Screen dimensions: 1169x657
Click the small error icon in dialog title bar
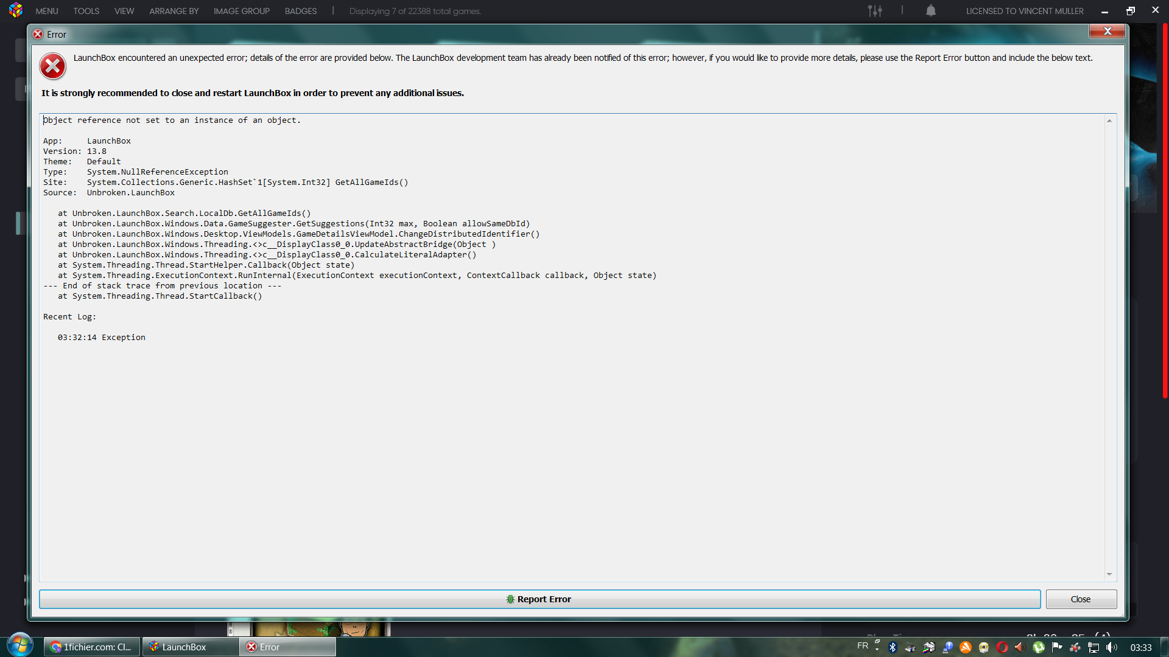[x=38, y=34]
